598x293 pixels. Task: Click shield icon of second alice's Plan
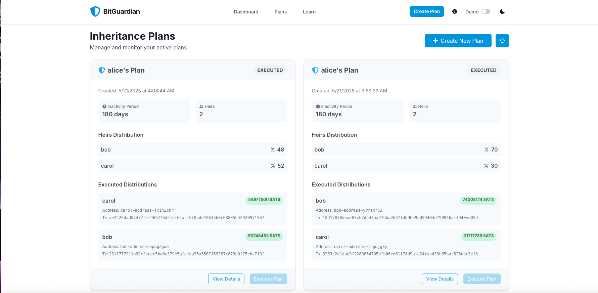(315, 70)
